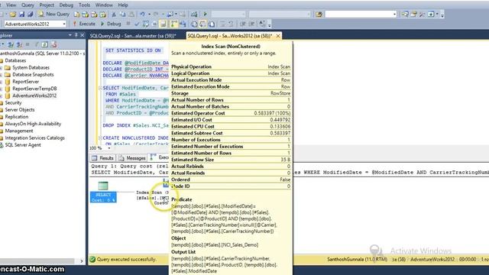The width and height of the screenshot is (489, 275).
Task: Click the Save icon in toolbar
Action: 21,15
